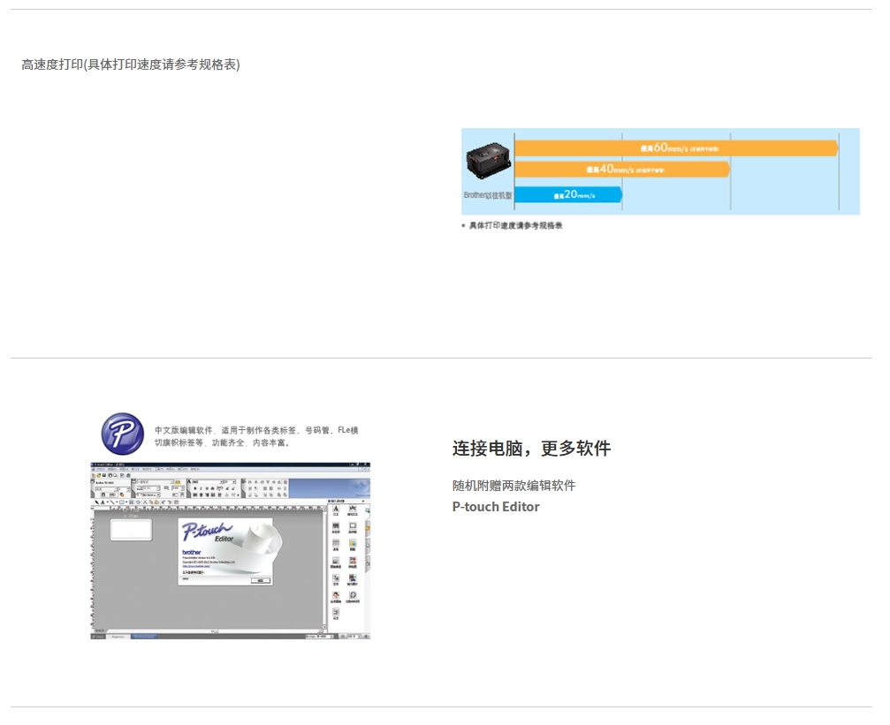This screenshot has width=890, height=725.
Task: Click the 'Brother以往机型' label
Action: click(x=488, y=195)
